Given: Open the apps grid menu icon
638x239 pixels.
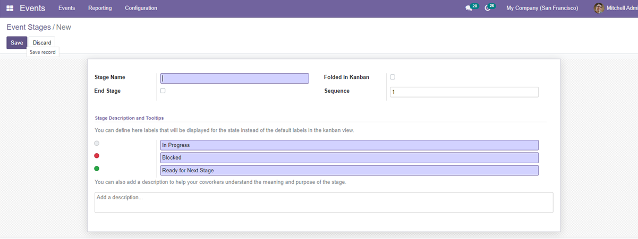Looking at the screenshot, I should [x=10, y=8].
